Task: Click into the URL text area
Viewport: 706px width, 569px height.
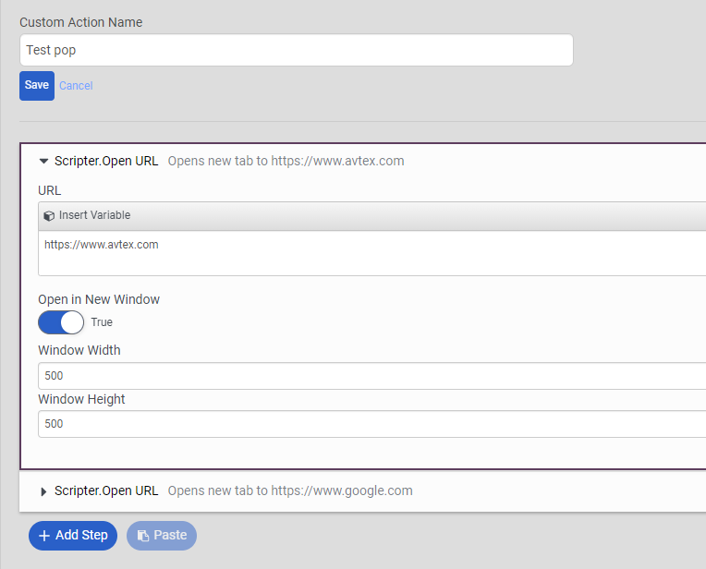Action: (x=370, y=252)
